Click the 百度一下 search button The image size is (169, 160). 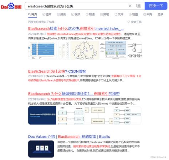(156, 6)
